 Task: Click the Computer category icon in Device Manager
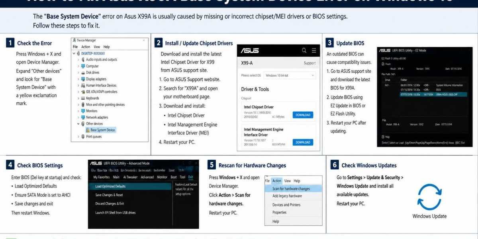tap(83, 66)
